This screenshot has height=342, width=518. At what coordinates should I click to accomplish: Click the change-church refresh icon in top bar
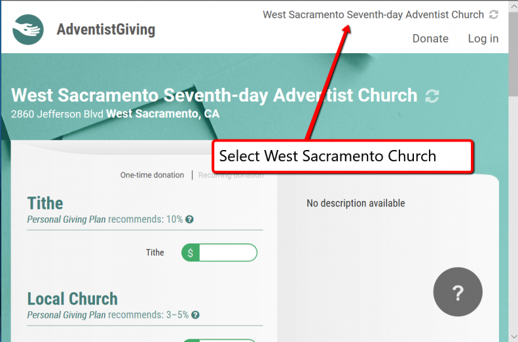click(x=494, y=14)
